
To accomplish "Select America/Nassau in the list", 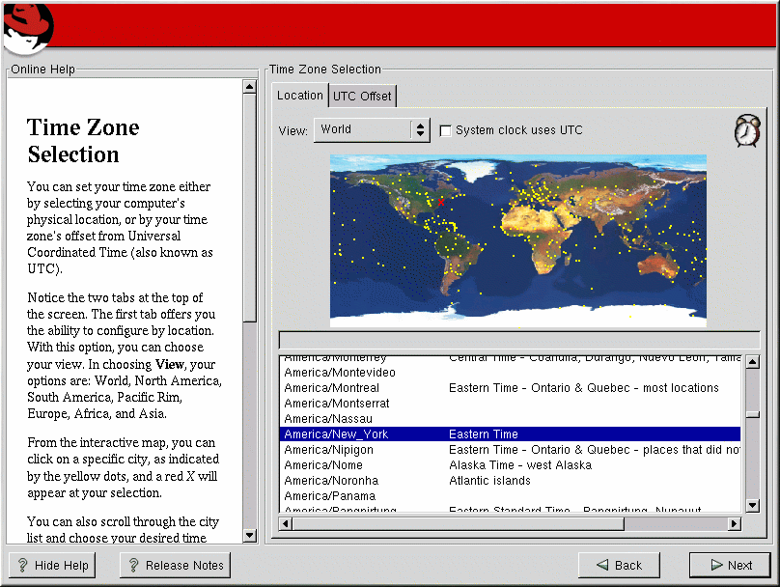I will point(510,418).
